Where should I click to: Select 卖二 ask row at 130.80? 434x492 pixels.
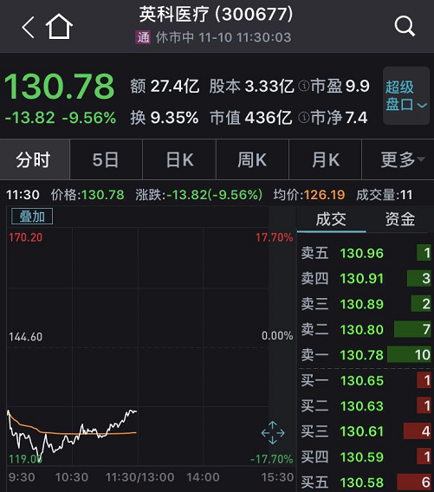[366, 329]
